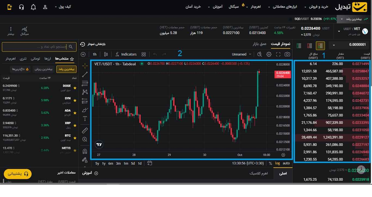Screen dimensions: 372x197
Task: Select the trend line drawing tool
Action: click(x=85, y=74)
